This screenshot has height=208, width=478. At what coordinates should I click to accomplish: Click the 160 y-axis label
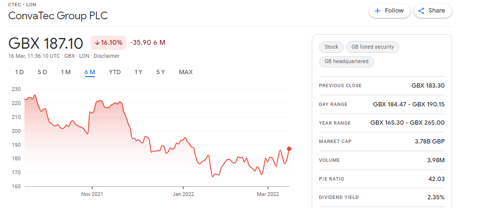tap(16, 186)
